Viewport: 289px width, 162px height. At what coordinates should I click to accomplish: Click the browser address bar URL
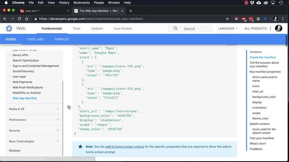[91, 19]
